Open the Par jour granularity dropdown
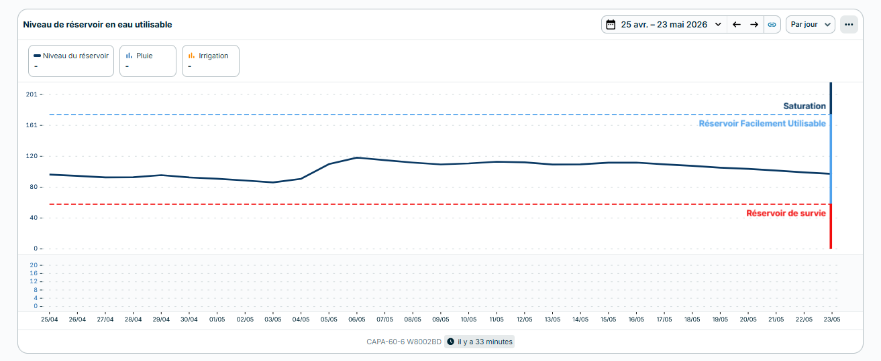881x361 pixels. pos(811,25)
